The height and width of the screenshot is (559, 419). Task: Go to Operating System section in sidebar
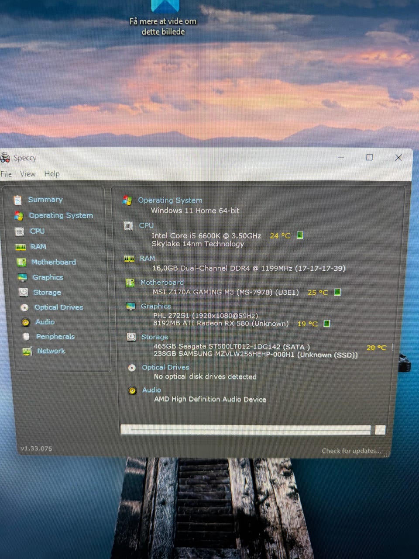pos(61,215)
